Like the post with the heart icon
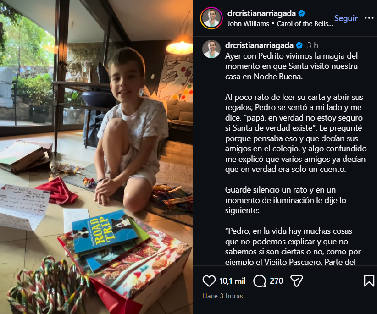The image size is (377, 314). [x=209, y=281]
